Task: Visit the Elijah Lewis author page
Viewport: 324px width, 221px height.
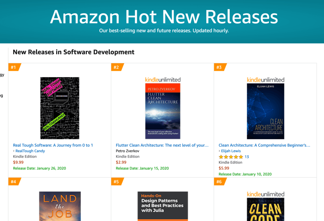Action: pos(231,151)
